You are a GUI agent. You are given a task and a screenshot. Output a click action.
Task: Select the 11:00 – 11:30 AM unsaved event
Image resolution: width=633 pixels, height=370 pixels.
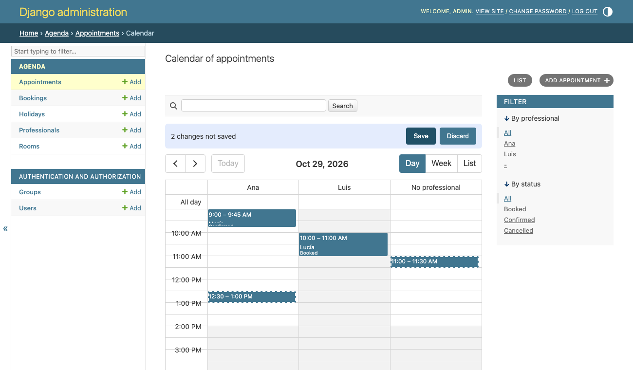pos(434,262)
